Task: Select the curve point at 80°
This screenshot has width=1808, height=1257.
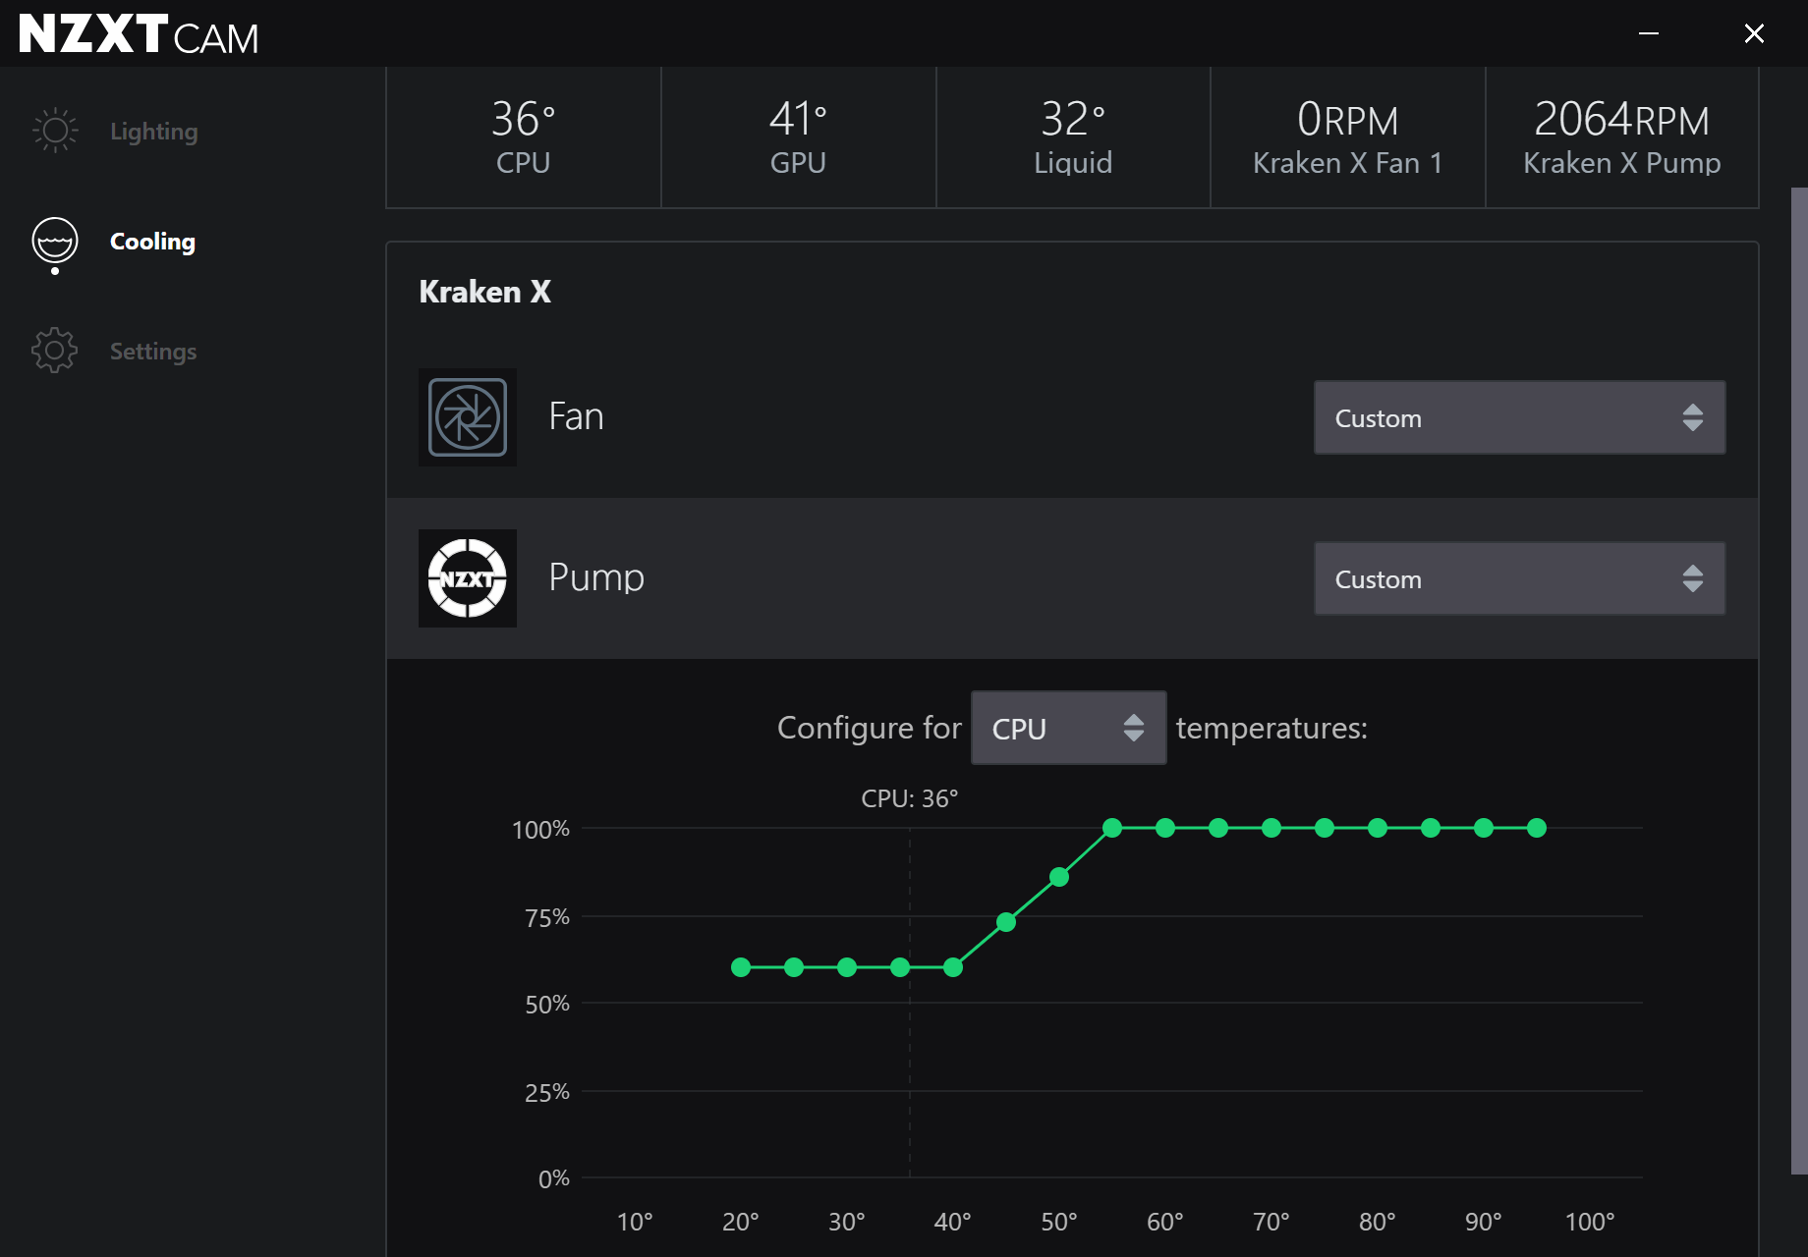Action: pos(1378,828)
